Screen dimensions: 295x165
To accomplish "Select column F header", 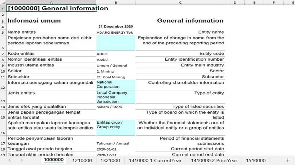I will 273,3.
